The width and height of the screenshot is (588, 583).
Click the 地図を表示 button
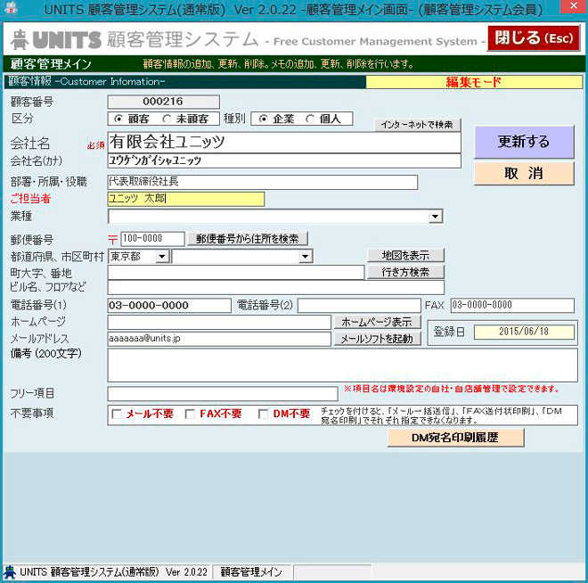[x=405, y=256]
